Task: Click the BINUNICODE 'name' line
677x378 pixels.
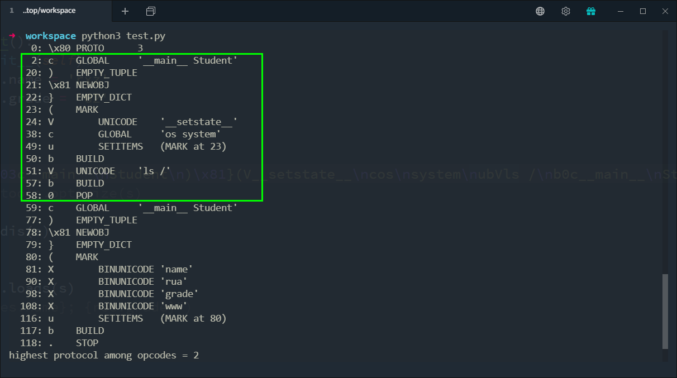Action: coord(145,269)
